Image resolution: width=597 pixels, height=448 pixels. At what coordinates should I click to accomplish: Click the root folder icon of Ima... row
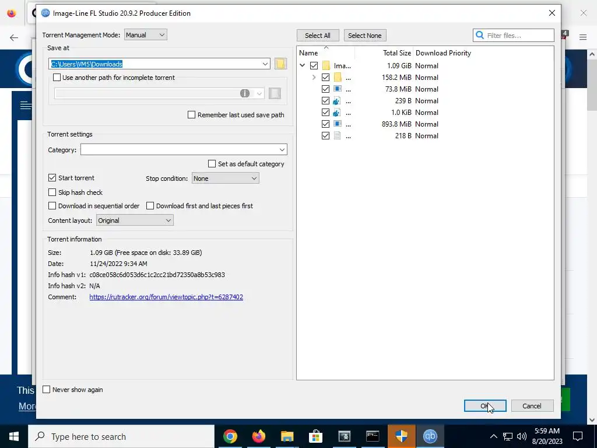pos(326,65)
